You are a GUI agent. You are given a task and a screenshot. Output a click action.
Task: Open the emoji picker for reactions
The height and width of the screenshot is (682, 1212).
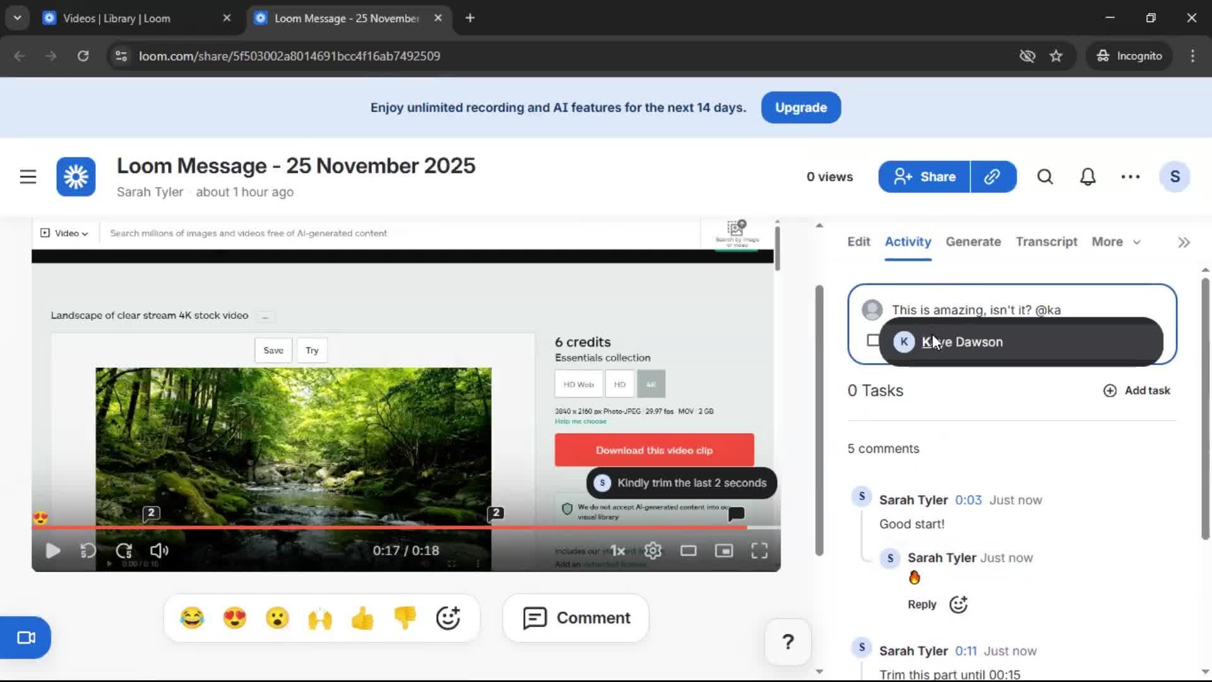[x=448, y=618]
